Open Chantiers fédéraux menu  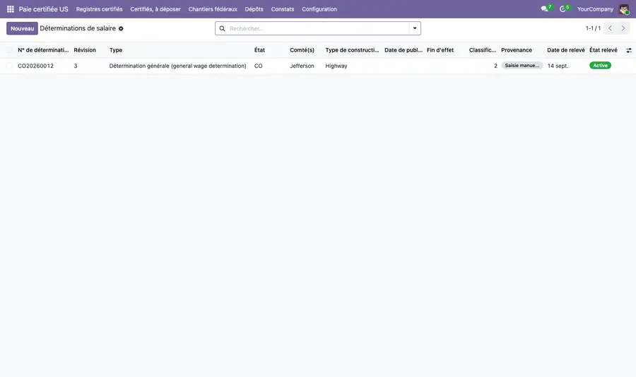click(x=213, y=9)
